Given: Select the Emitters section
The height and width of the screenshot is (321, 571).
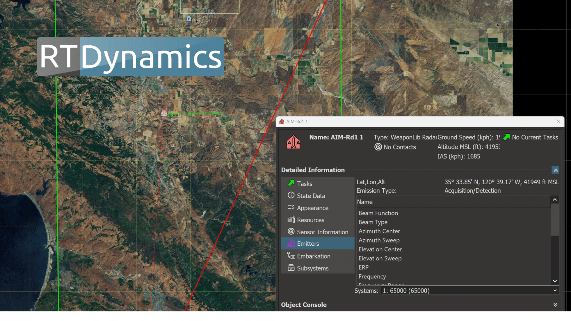Looking at the screenshot, I should 318,243.
